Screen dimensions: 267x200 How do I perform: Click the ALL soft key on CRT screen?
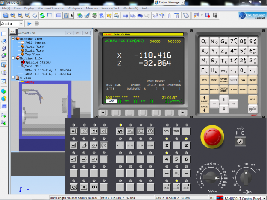143,101
